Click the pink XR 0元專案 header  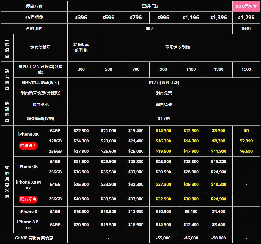[246, 6]
